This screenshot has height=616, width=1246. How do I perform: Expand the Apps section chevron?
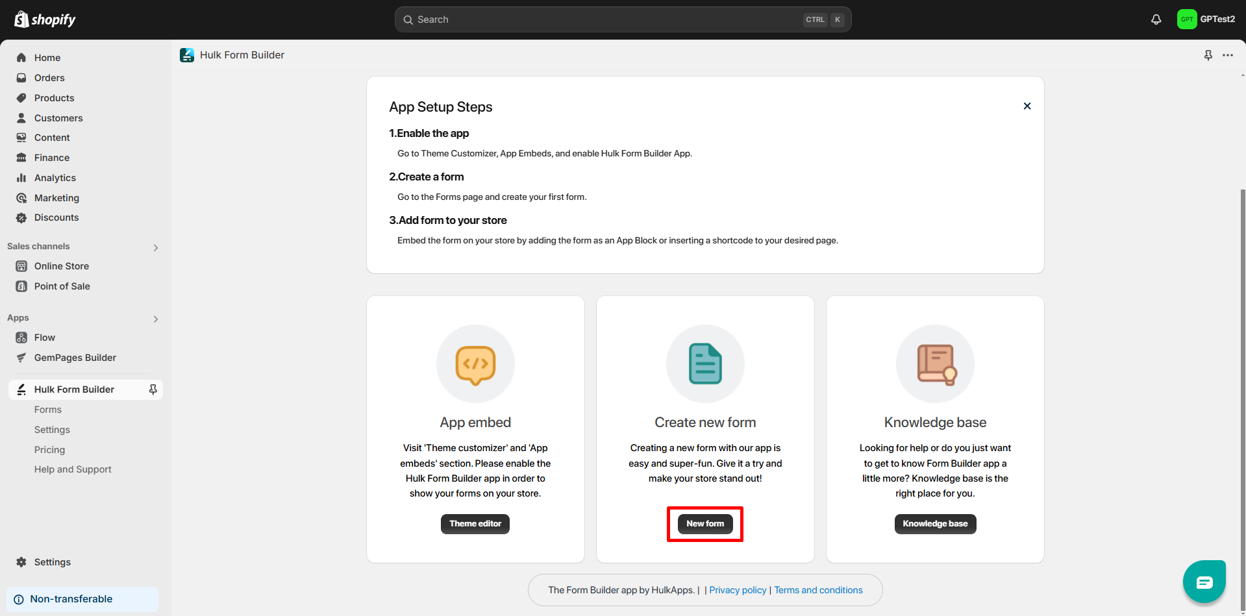tap(155, 319)
